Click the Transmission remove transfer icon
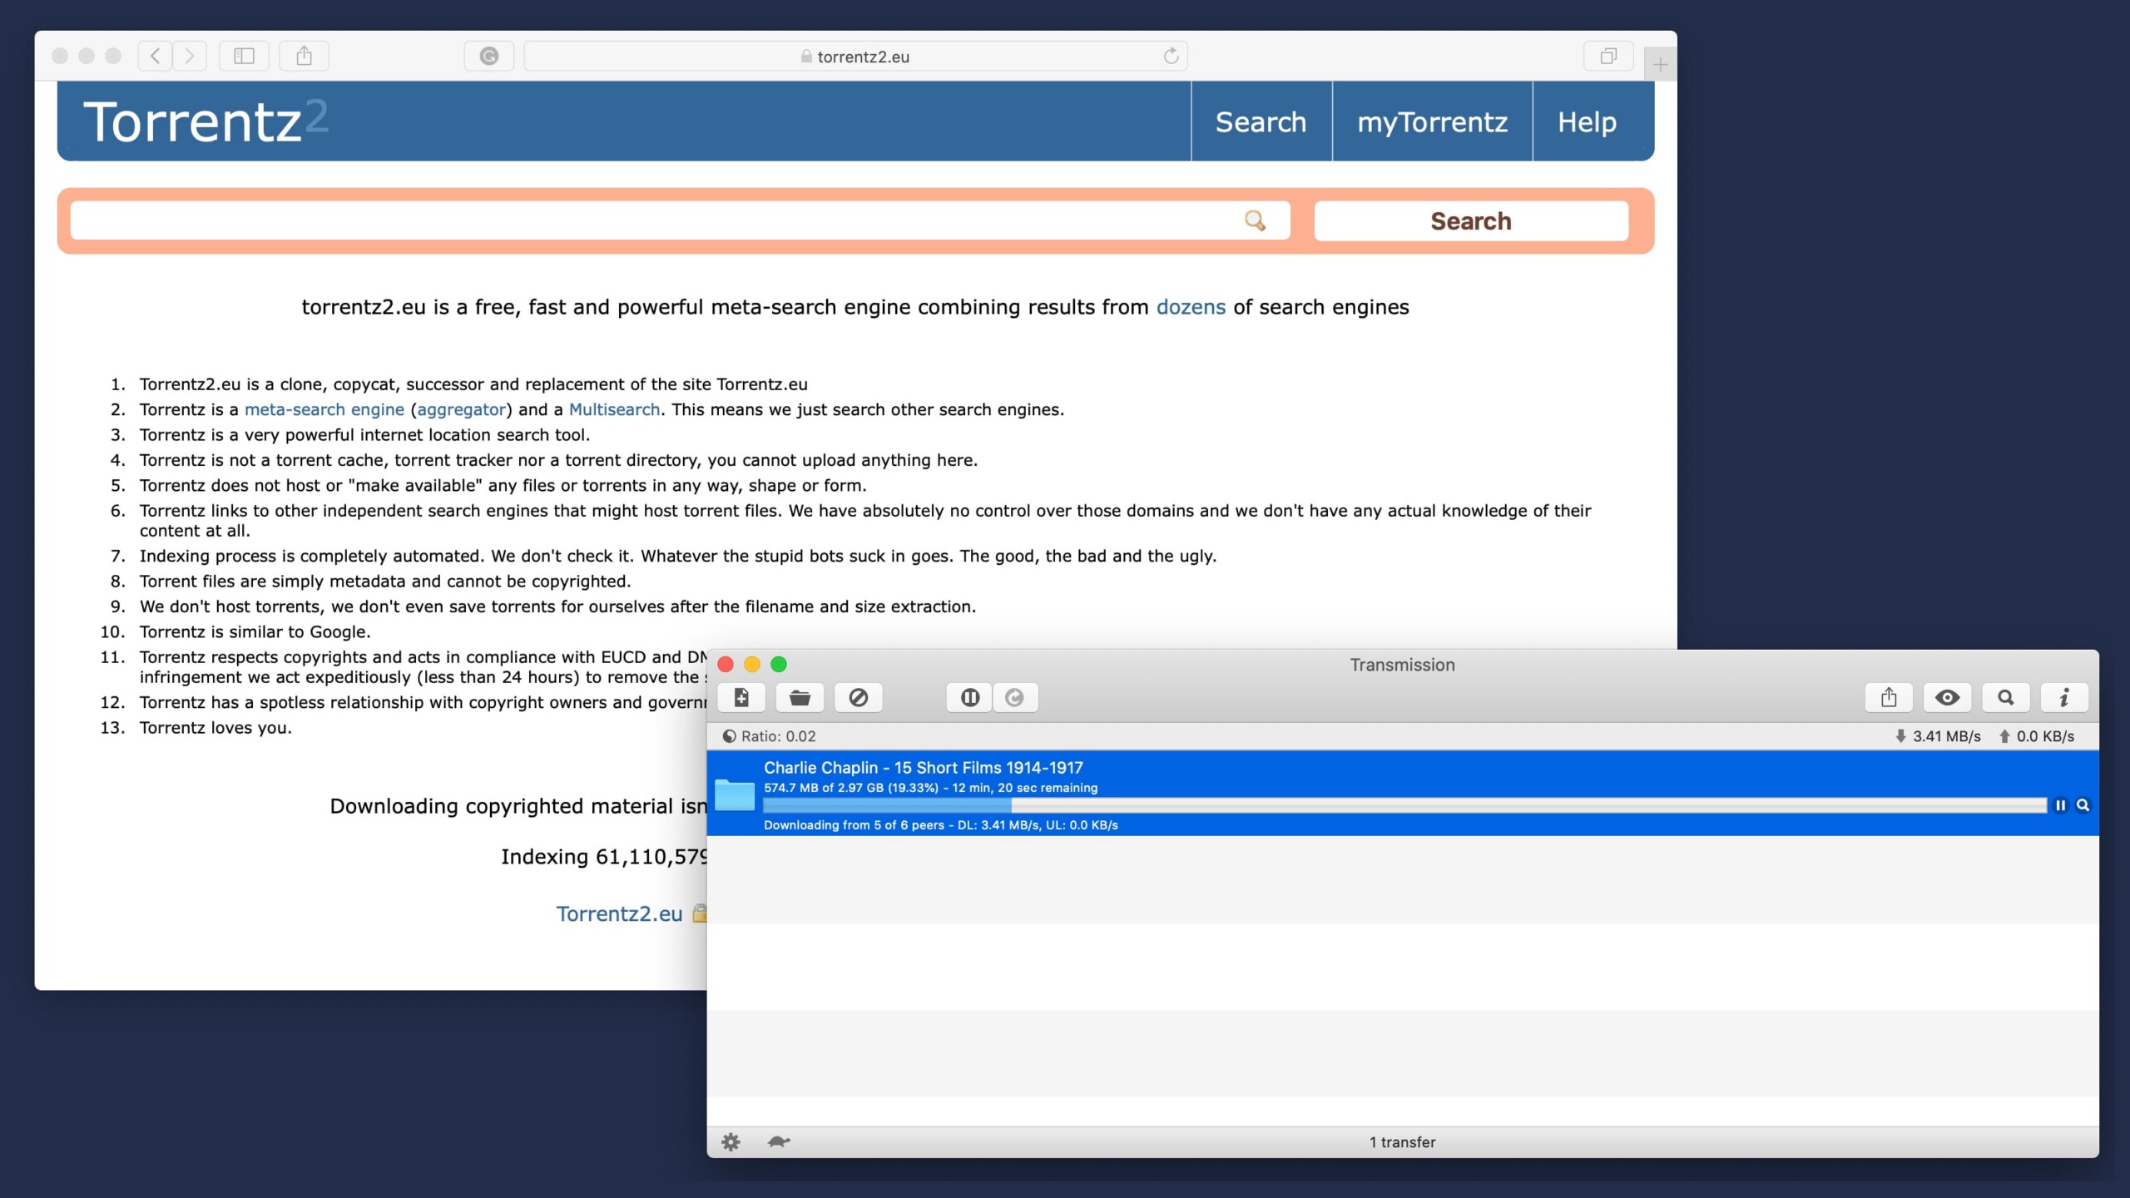 point(856,696)
